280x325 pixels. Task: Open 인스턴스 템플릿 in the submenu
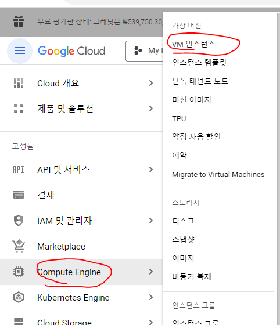199,63
